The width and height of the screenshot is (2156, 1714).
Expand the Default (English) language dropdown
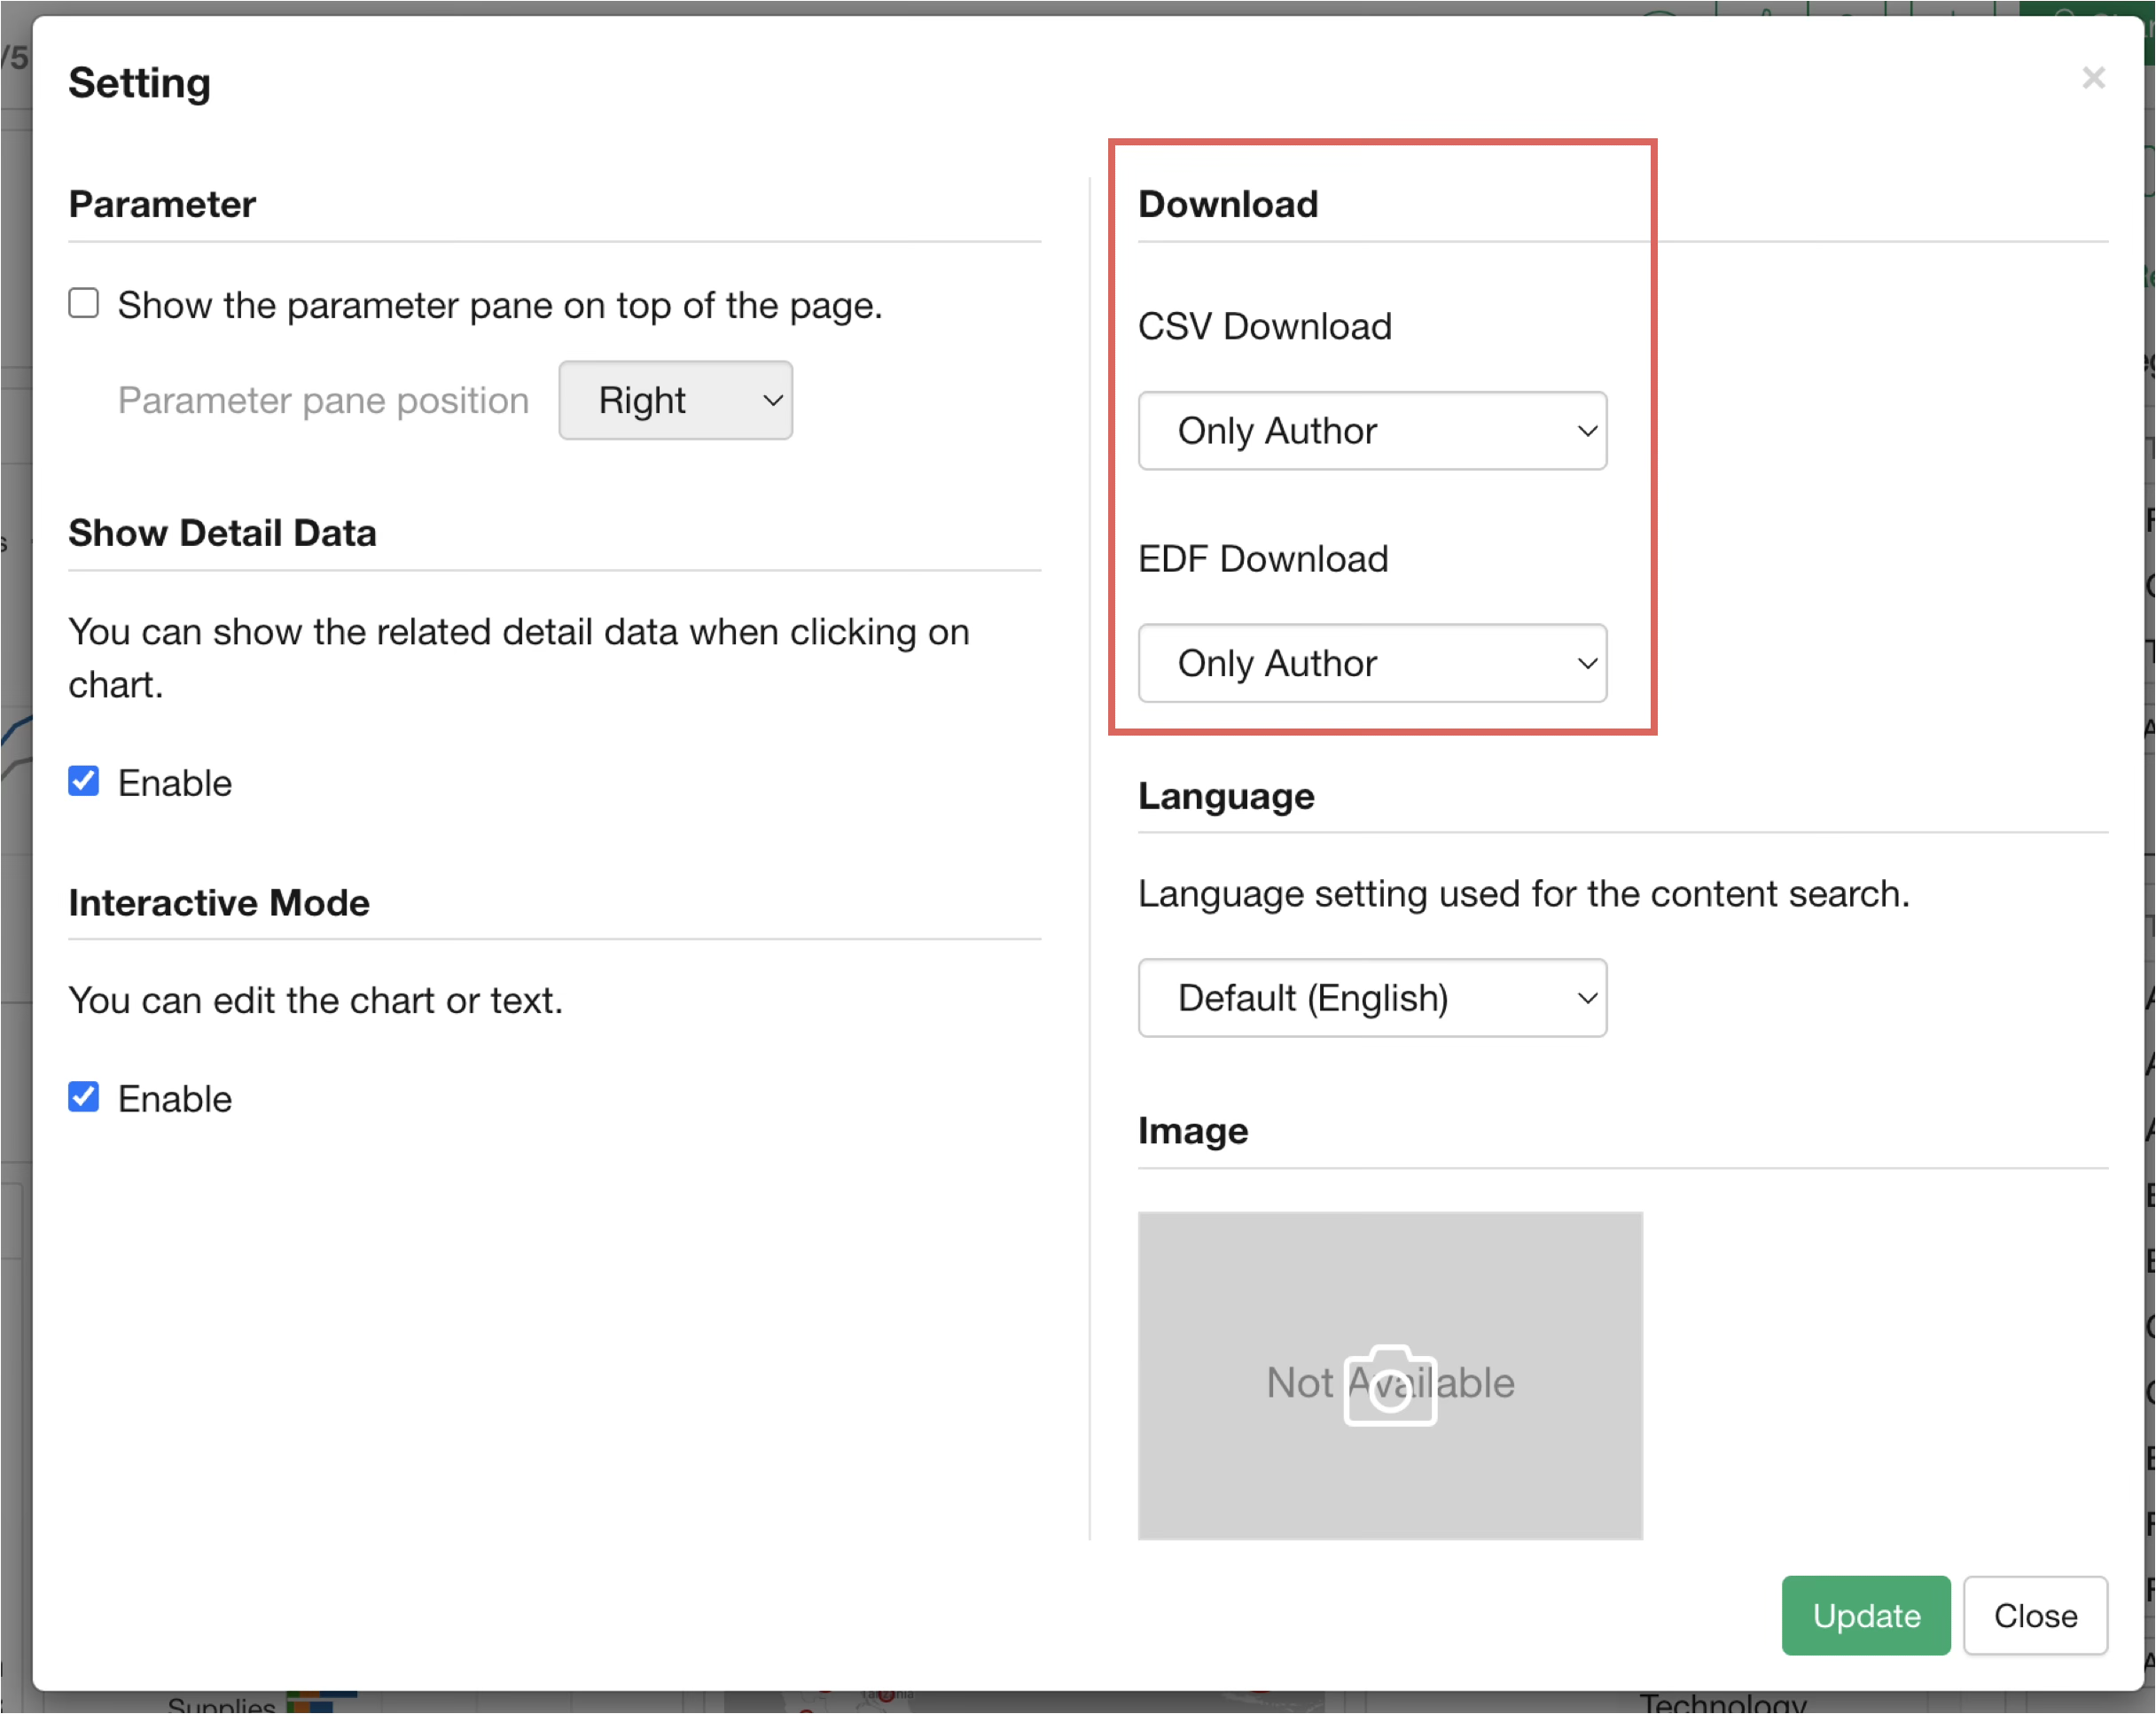tap(1371, 997)
